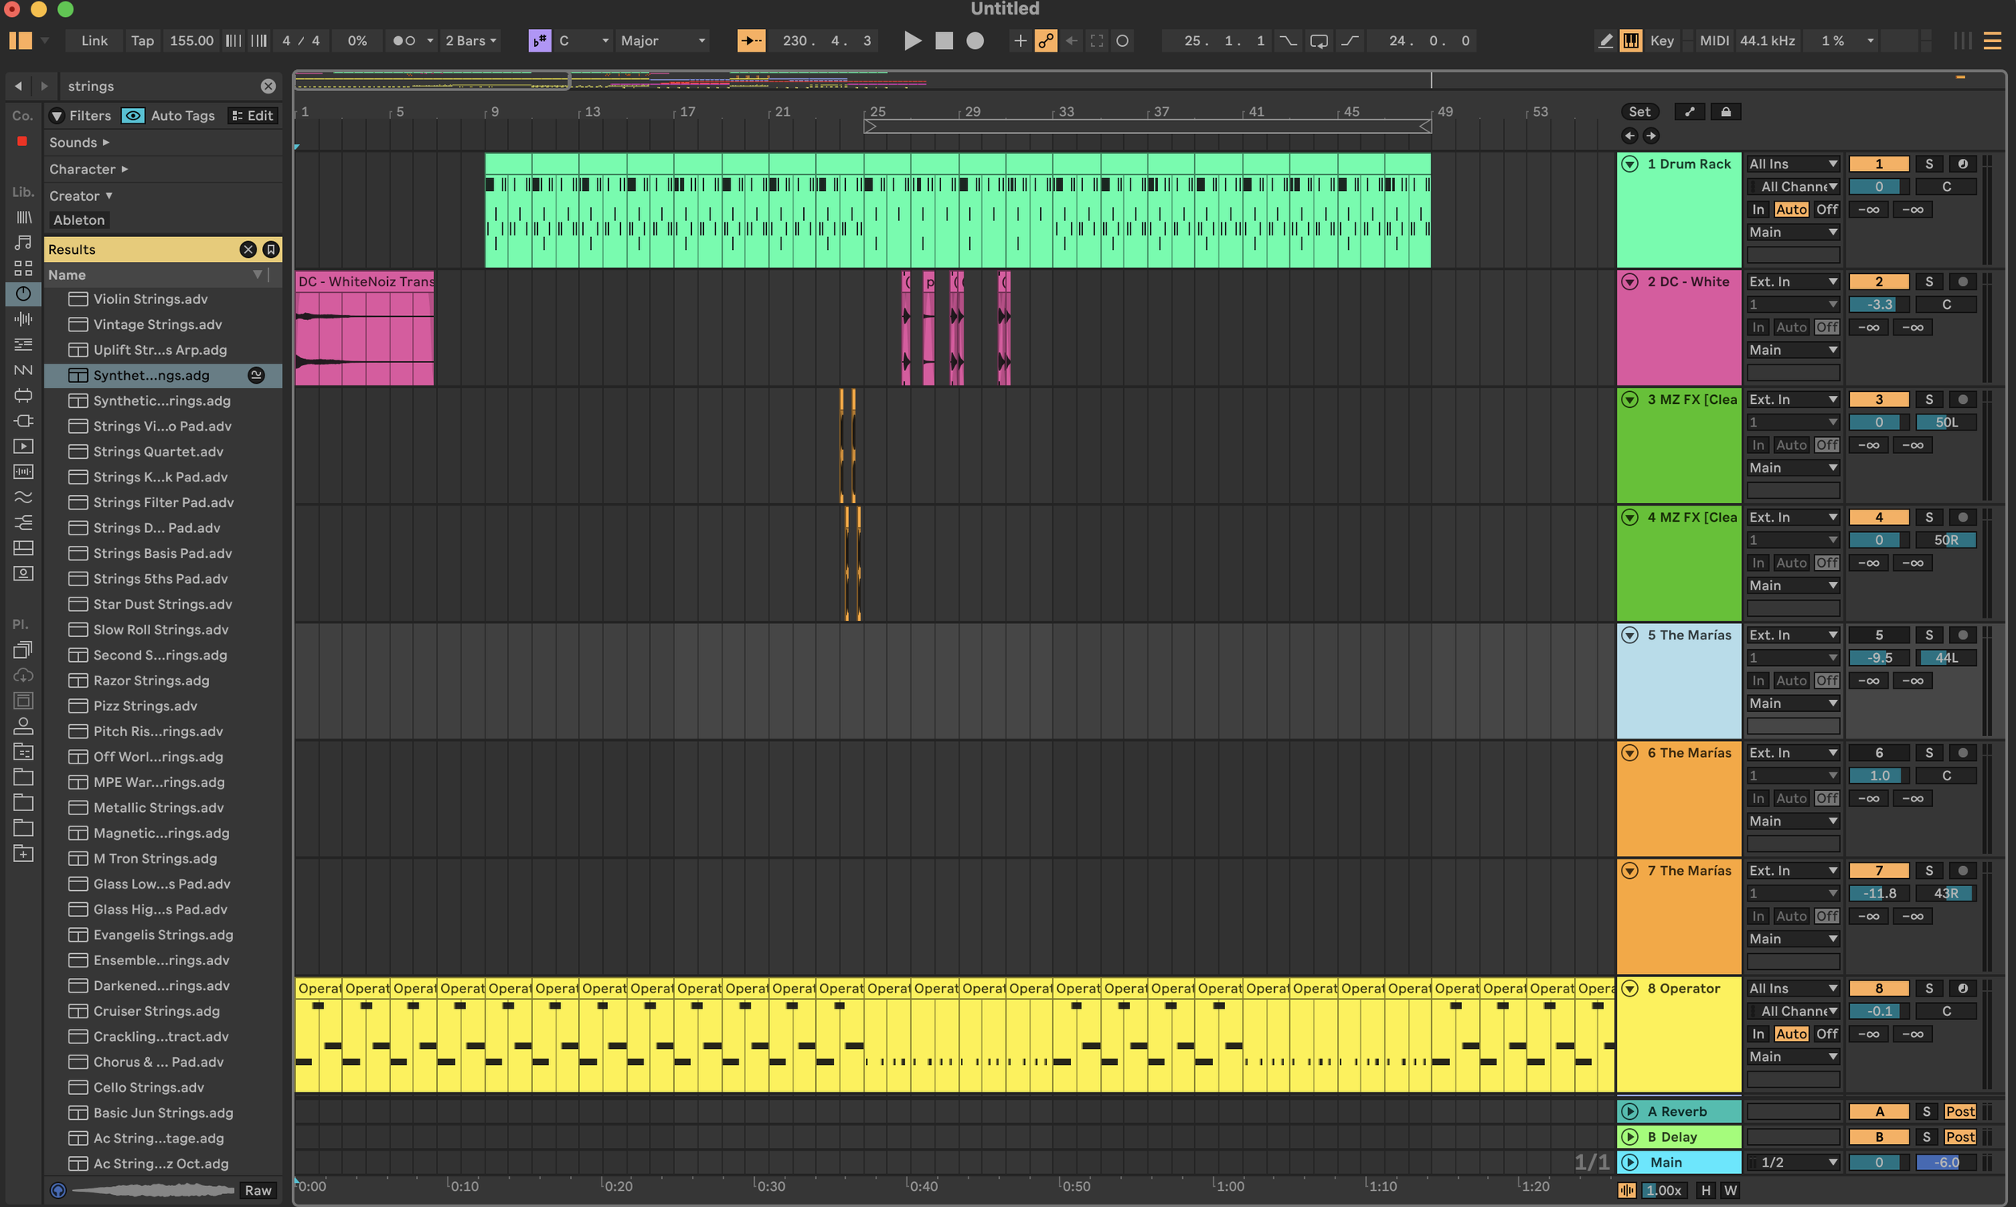Image resolution: width=2016 pixels, height=1207 pixels.
Task: Click the Follow playback arrow icon
Action: (751, 40)
